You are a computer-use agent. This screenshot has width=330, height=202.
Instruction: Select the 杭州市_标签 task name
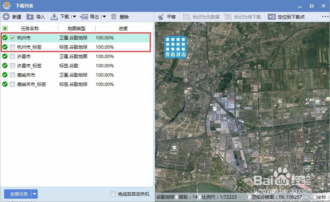(29, 47)
